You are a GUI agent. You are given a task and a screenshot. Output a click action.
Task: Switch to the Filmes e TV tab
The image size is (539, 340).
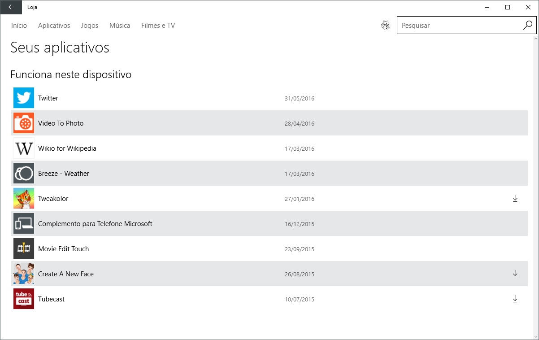point(158,26)
